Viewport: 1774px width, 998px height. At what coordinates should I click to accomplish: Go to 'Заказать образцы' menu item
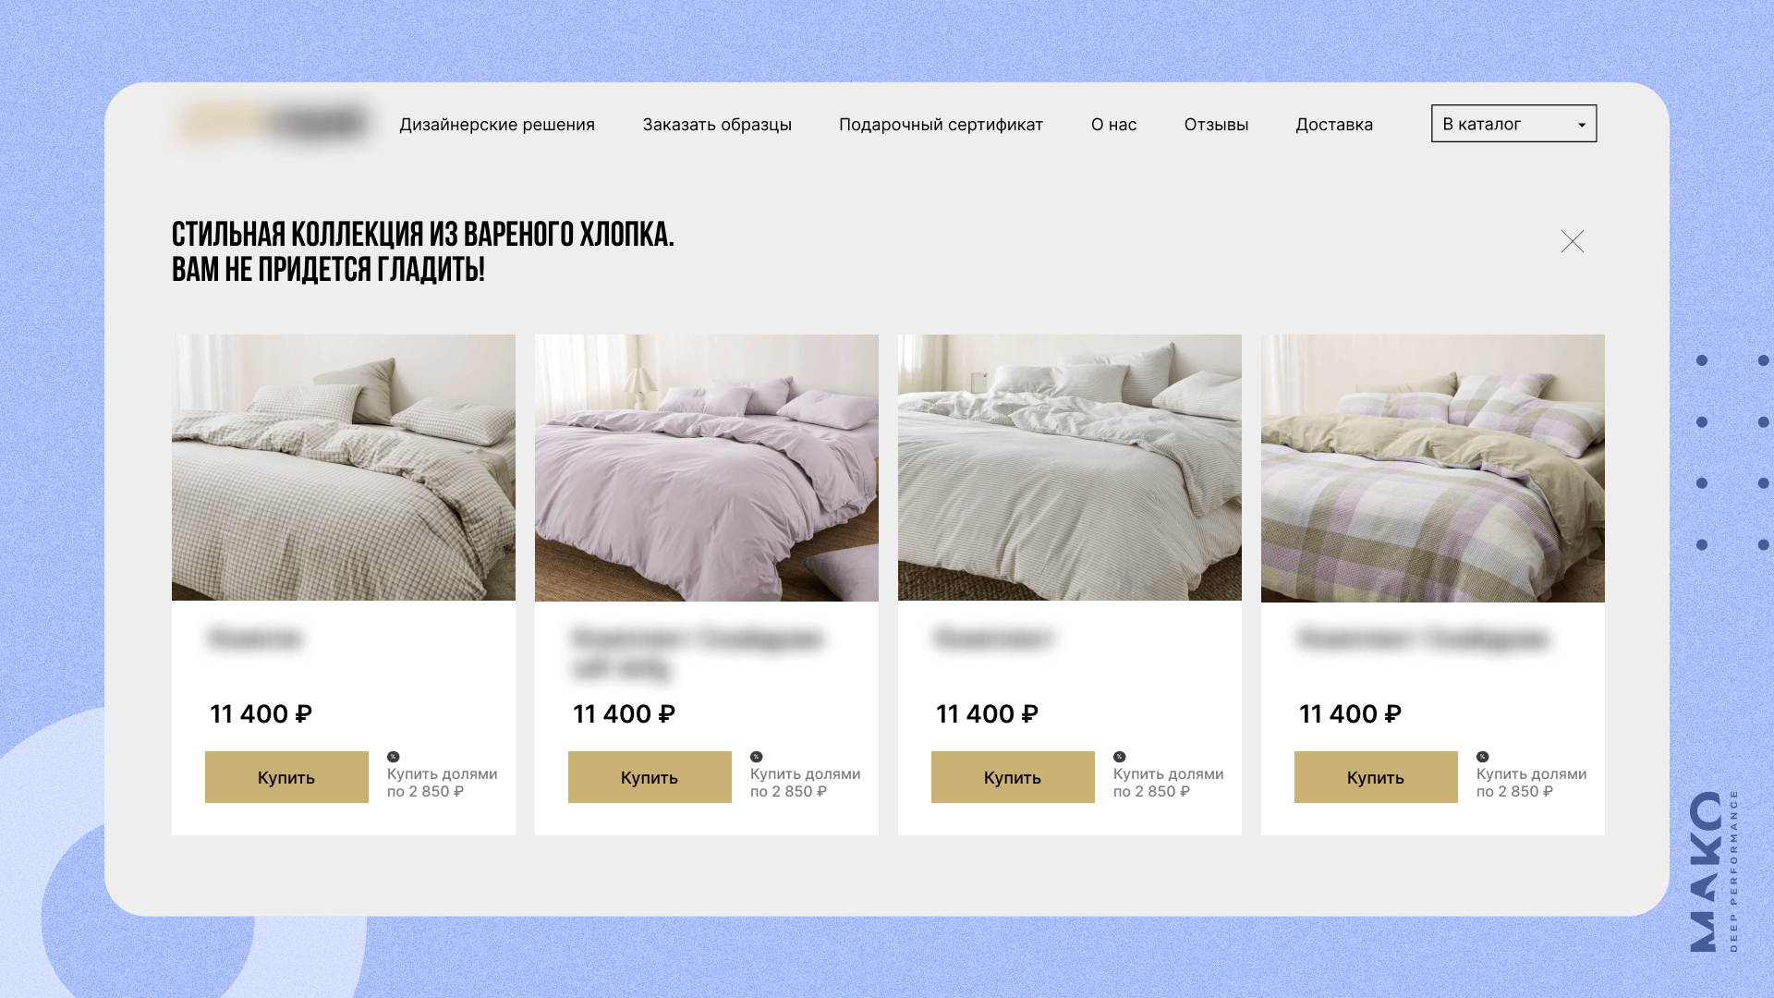[x=717, y=125]
